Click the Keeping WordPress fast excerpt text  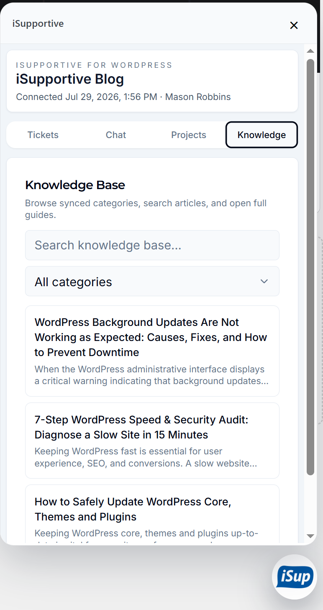146,457
